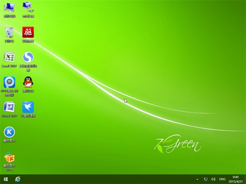Open the Broadband Connection desktop shortcut
Screen dimensions: 246x184
28,8
